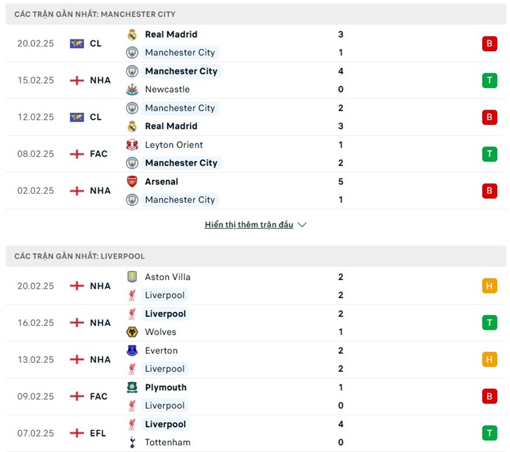
Task: Click the Real Madrid crest in 20.02.25 match
Action: click(132, 34)
